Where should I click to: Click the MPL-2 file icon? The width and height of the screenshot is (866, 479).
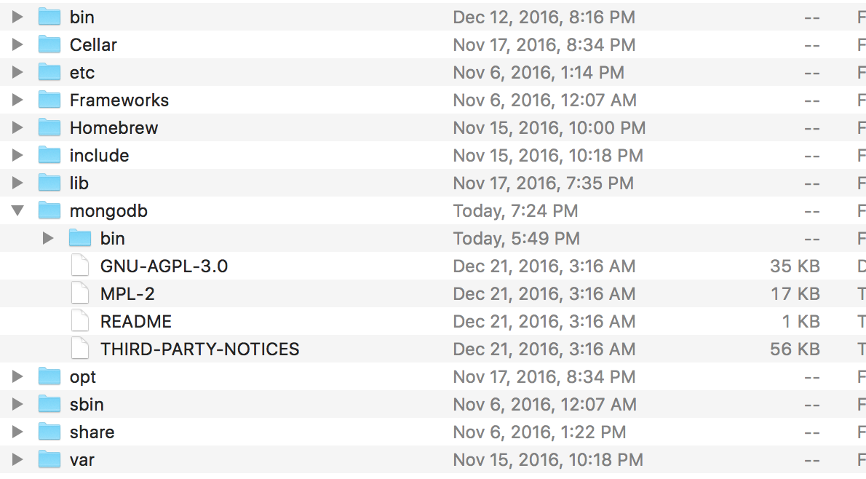click(80, 293)
